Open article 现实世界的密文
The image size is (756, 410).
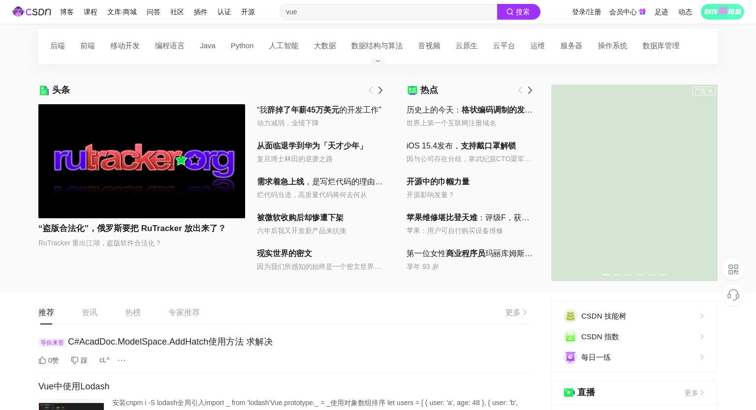coord(284,253)
